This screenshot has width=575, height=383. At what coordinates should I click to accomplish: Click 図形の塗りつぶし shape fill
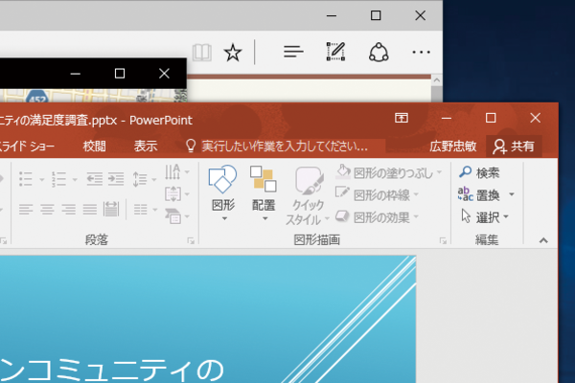[384, 172]
